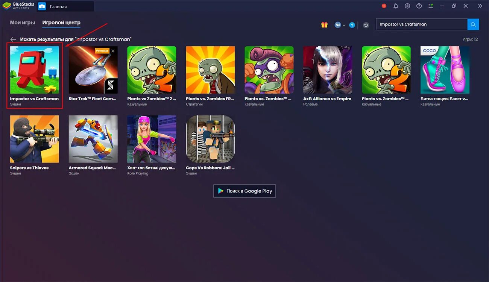
Task: Go back using the left arrow
Action: [13, 39]
